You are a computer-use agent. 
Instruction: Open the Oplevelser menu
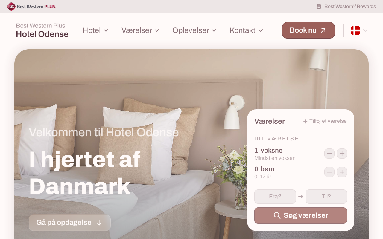click(x=194, y=30)
